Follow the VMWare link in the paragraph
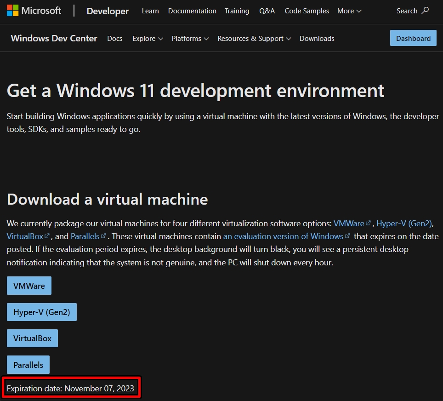The image size is (443, 401). 352,223
